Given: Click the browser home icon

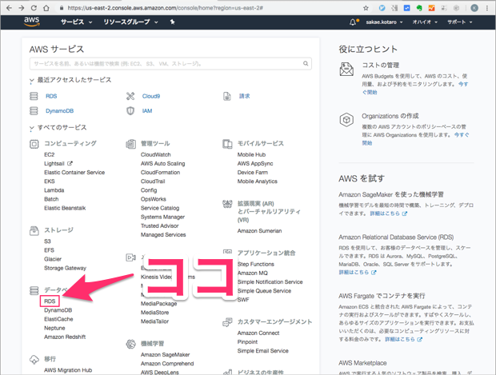Looking at the screenshot, I should (x=46, y=8).
